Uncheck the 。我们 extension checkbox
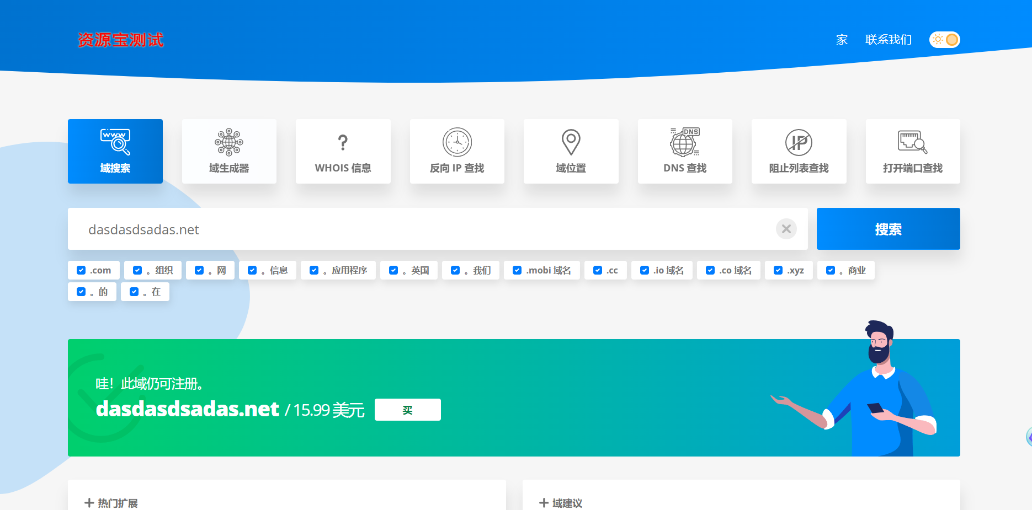The height and width of the screenshot is (510, 1032). coord(455,270)
